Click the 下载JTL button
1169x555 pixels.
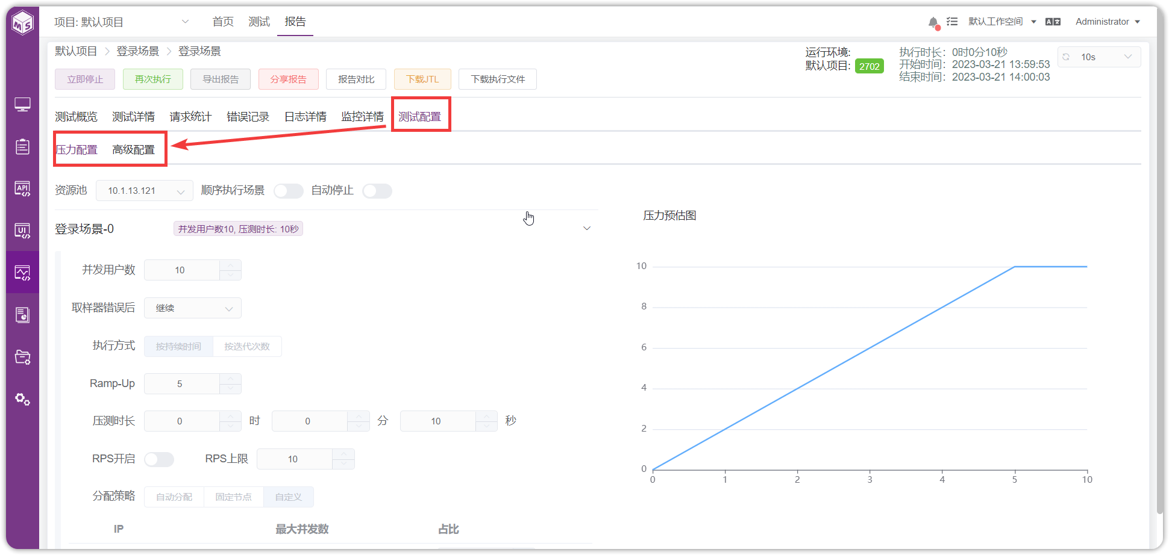tap(422, 79)
